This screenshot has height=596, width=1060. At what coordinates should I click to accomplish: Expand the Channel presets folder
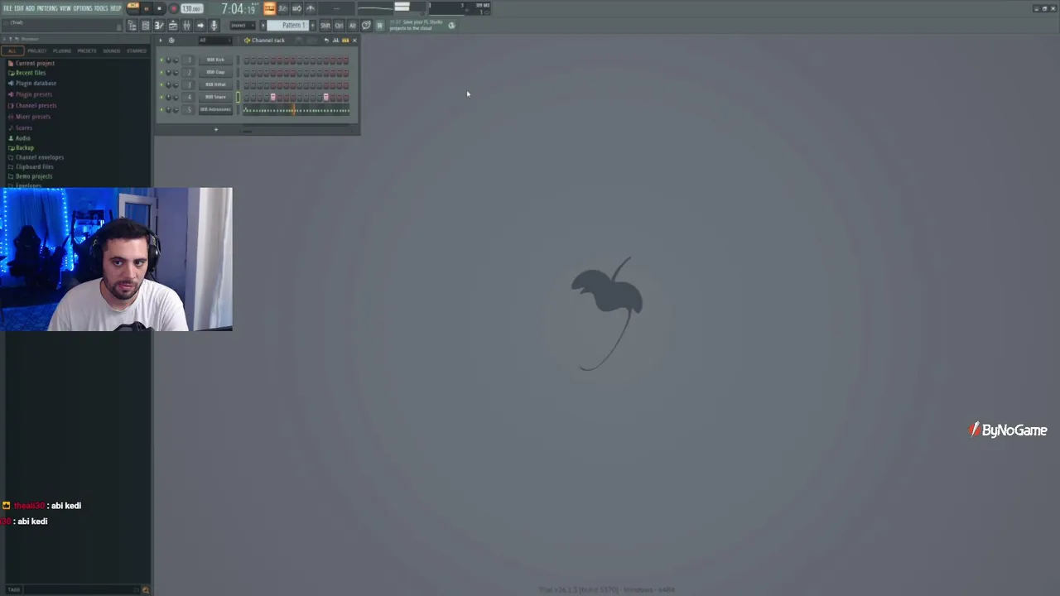point(36,106)
